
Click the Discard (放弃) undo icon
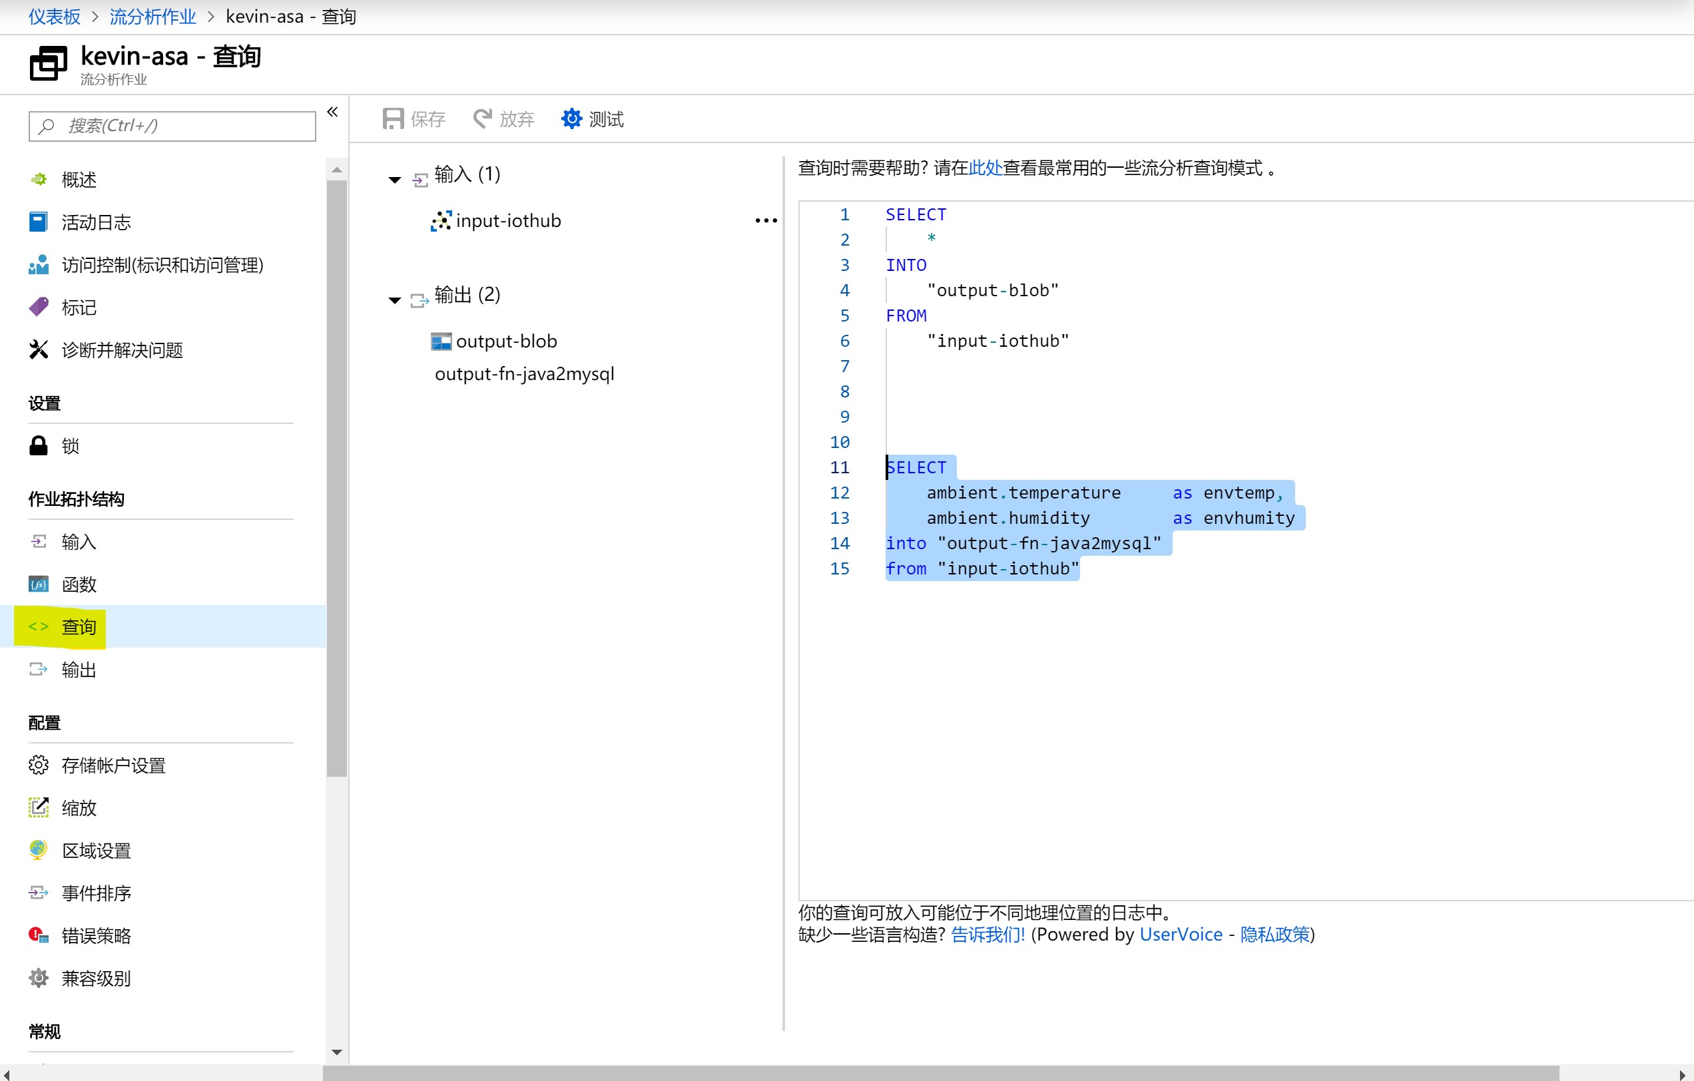pos(483,118)
